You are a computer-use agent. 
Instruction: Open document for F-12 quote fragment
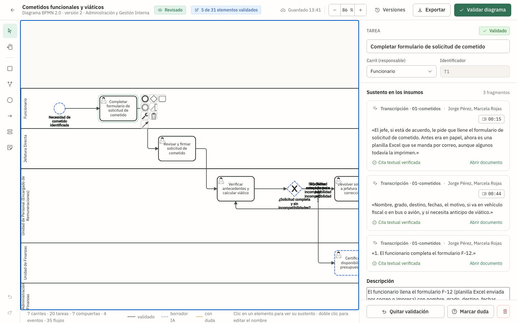[x=486, y=263]
